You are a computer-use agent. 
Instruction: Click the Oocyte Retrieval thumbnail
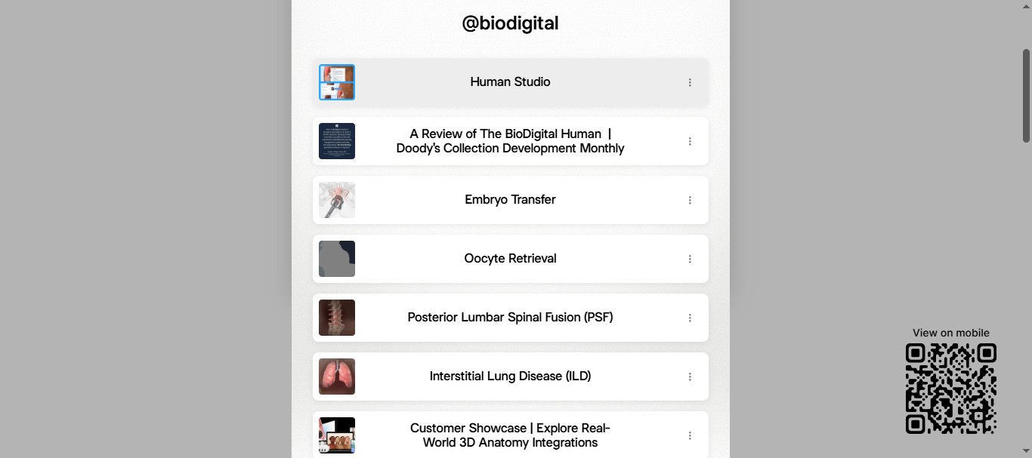[x=337, y=259]
